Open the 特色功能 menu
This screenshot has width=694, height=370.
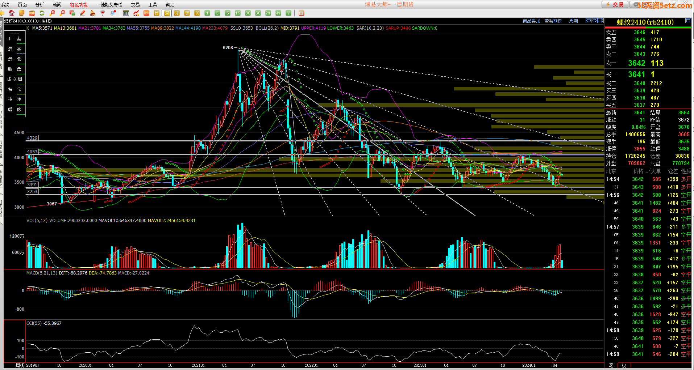(79, 5)
